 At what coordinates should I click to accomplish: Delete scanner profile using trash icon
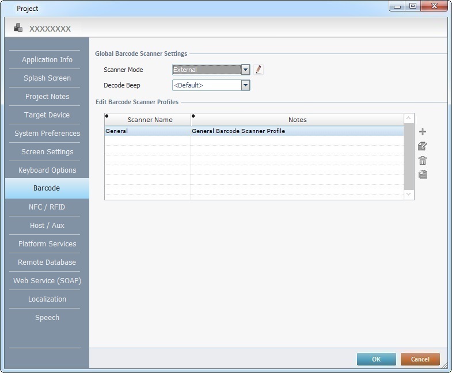pos(422,161)
